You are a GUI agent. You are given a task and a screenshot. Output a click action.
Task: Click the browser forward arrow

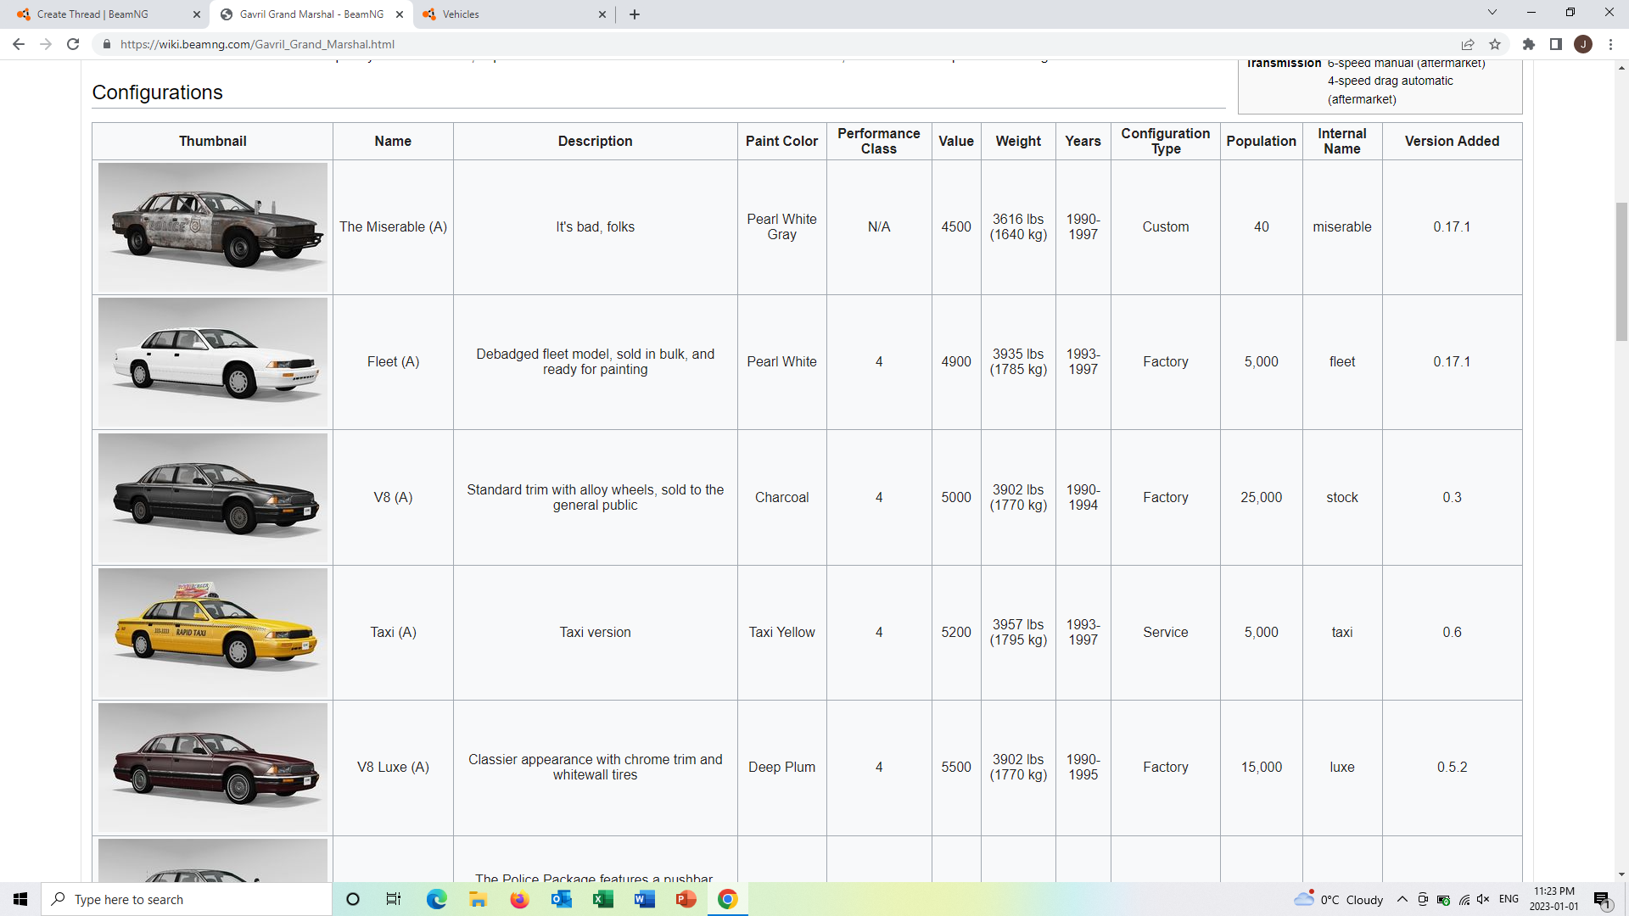point(46,44)
